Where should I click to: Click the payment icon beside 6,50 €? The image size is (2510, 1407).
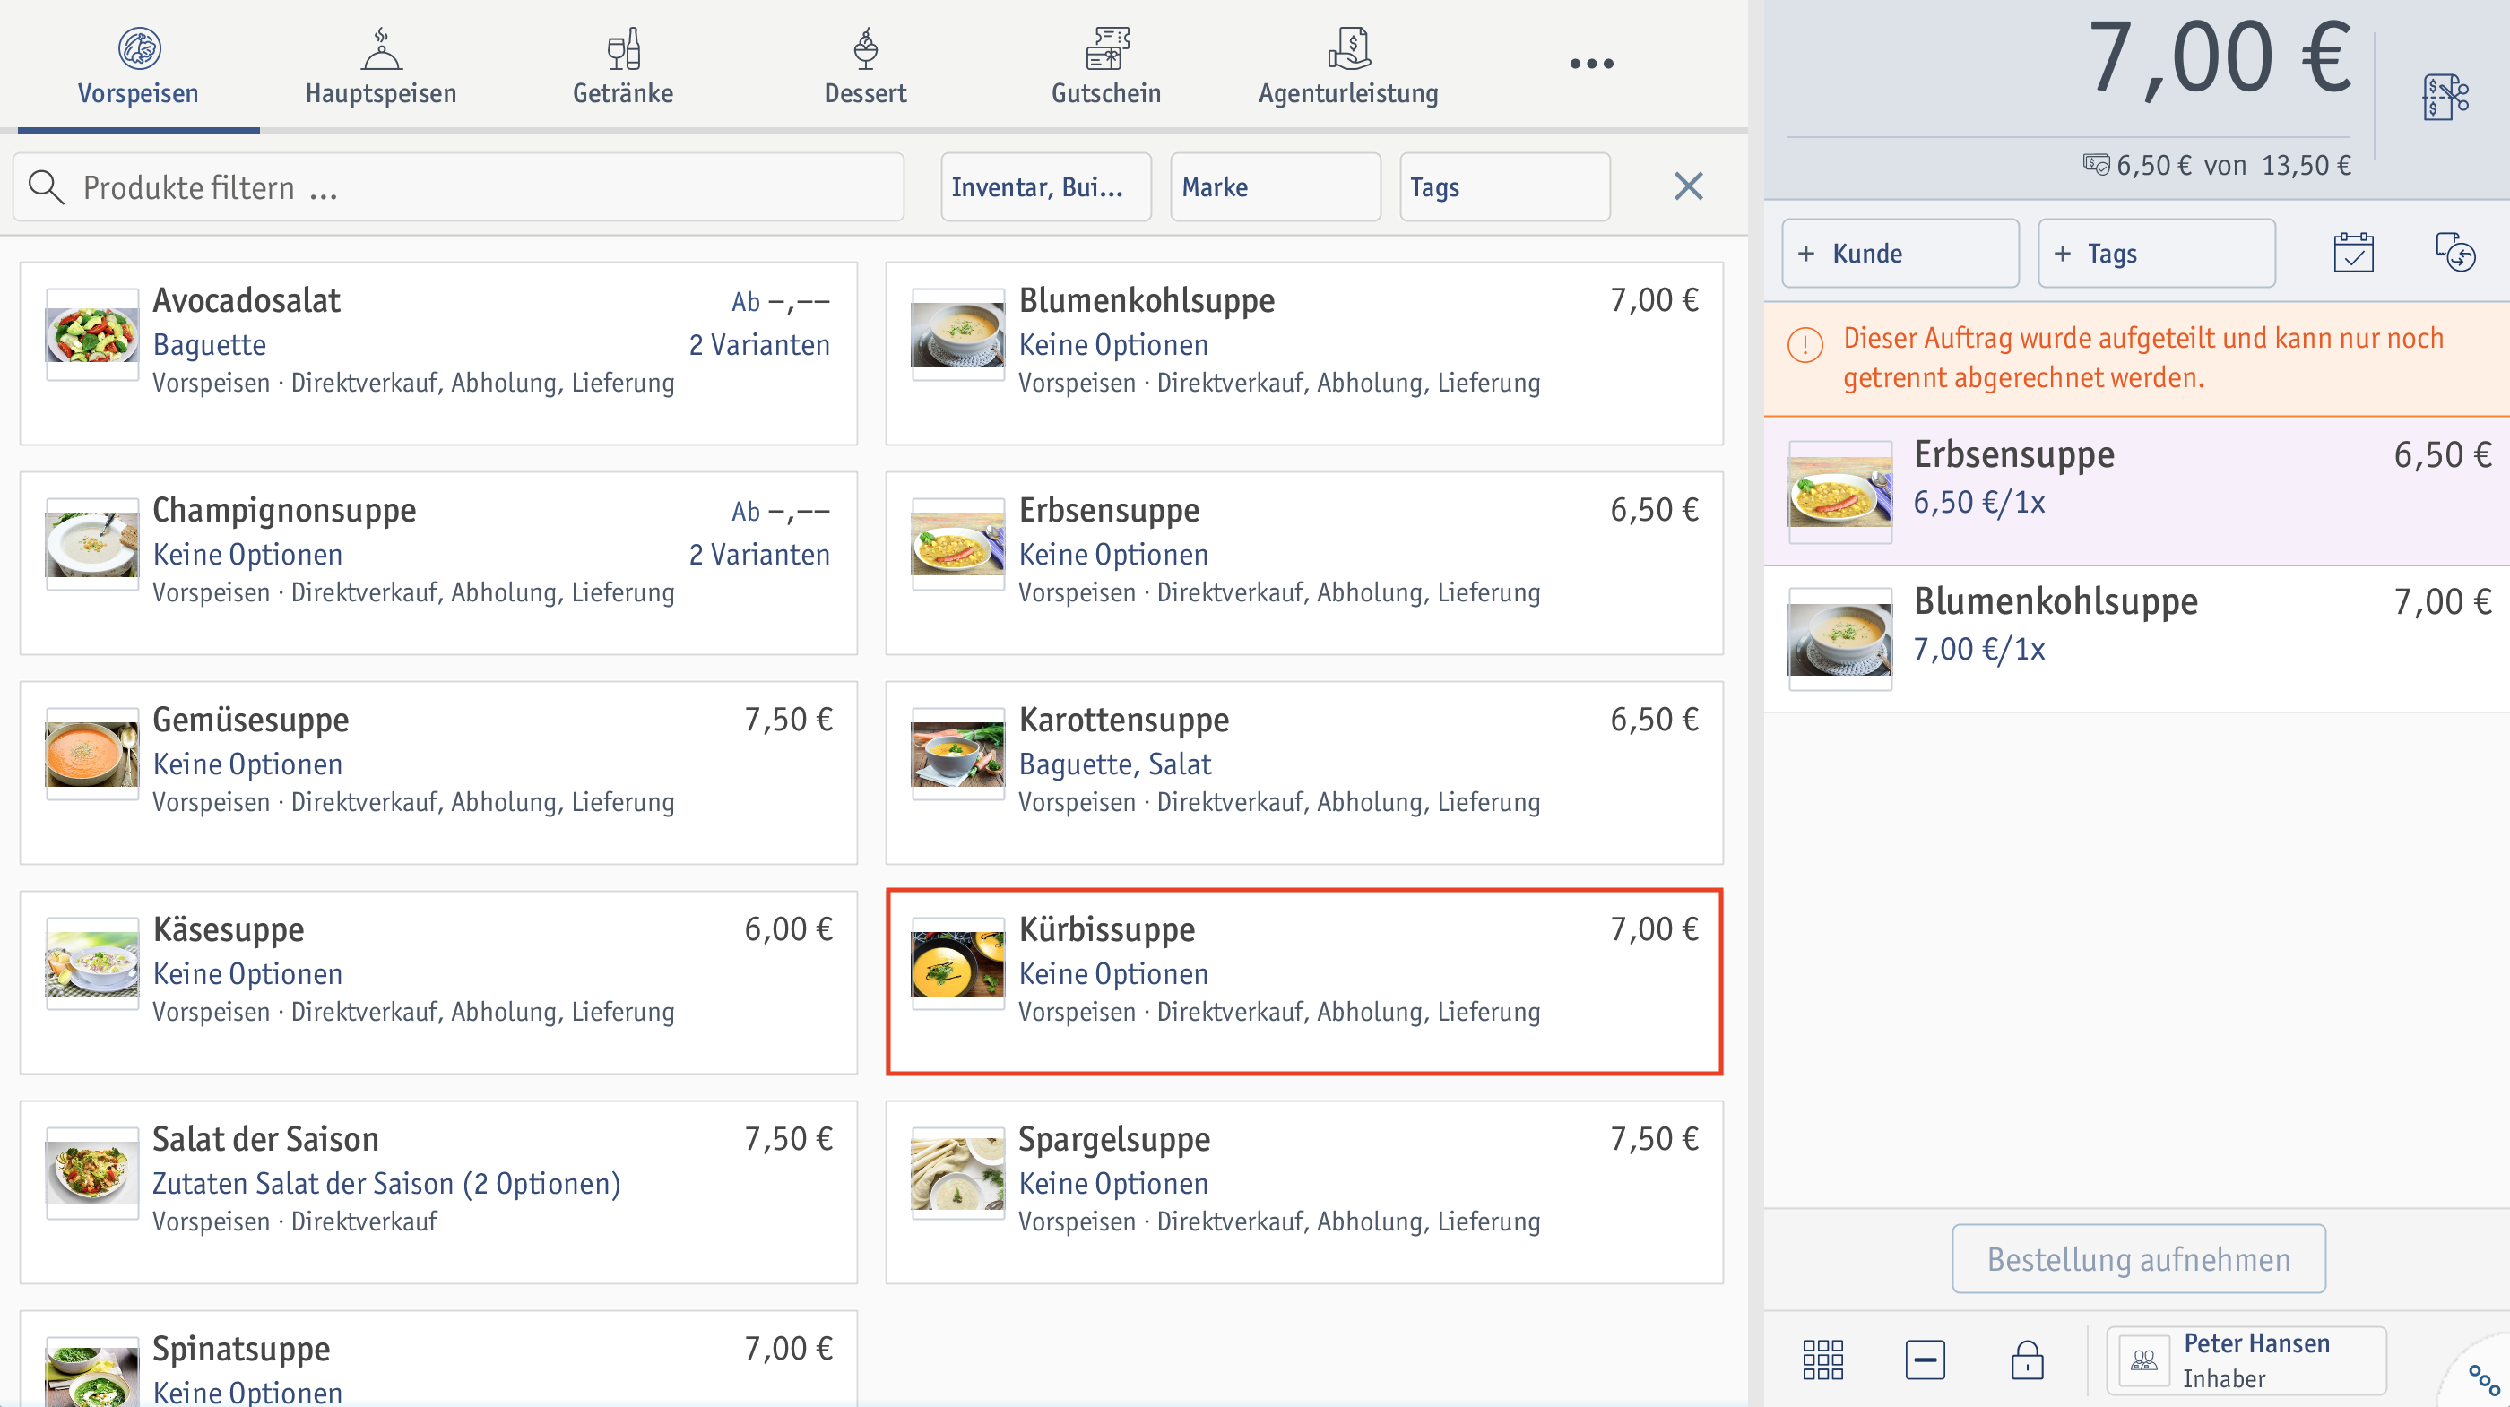point(2095,164)
